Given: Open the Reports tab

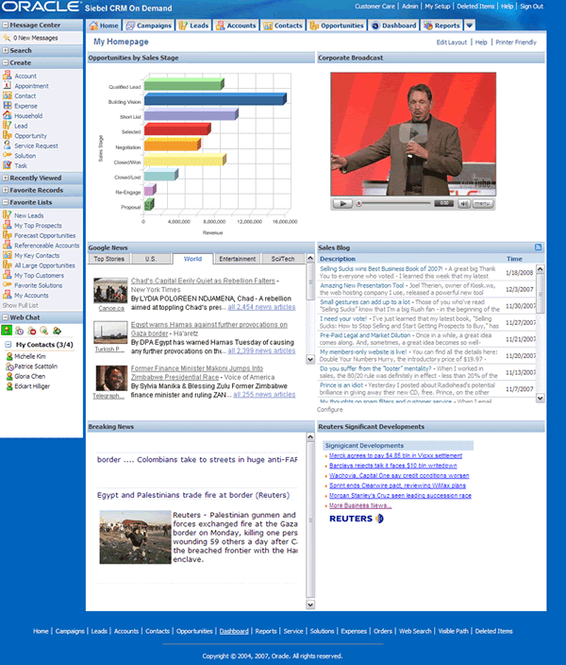Looking at the screenshot, I should pyautogui.click(x=441, y=26).
